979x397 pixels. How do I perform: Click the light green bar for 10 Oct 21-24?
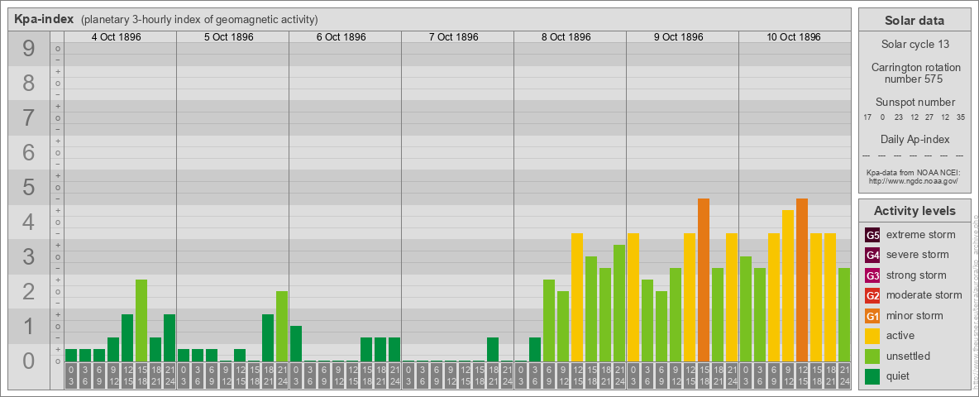(844, 314)
